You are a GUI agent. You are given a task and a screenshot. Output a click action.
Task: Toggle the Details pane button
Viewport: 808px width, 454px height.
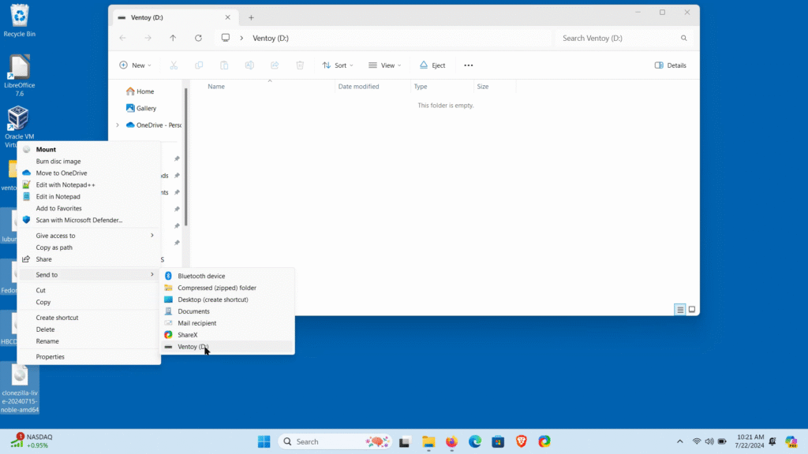[x=670, y=65]
